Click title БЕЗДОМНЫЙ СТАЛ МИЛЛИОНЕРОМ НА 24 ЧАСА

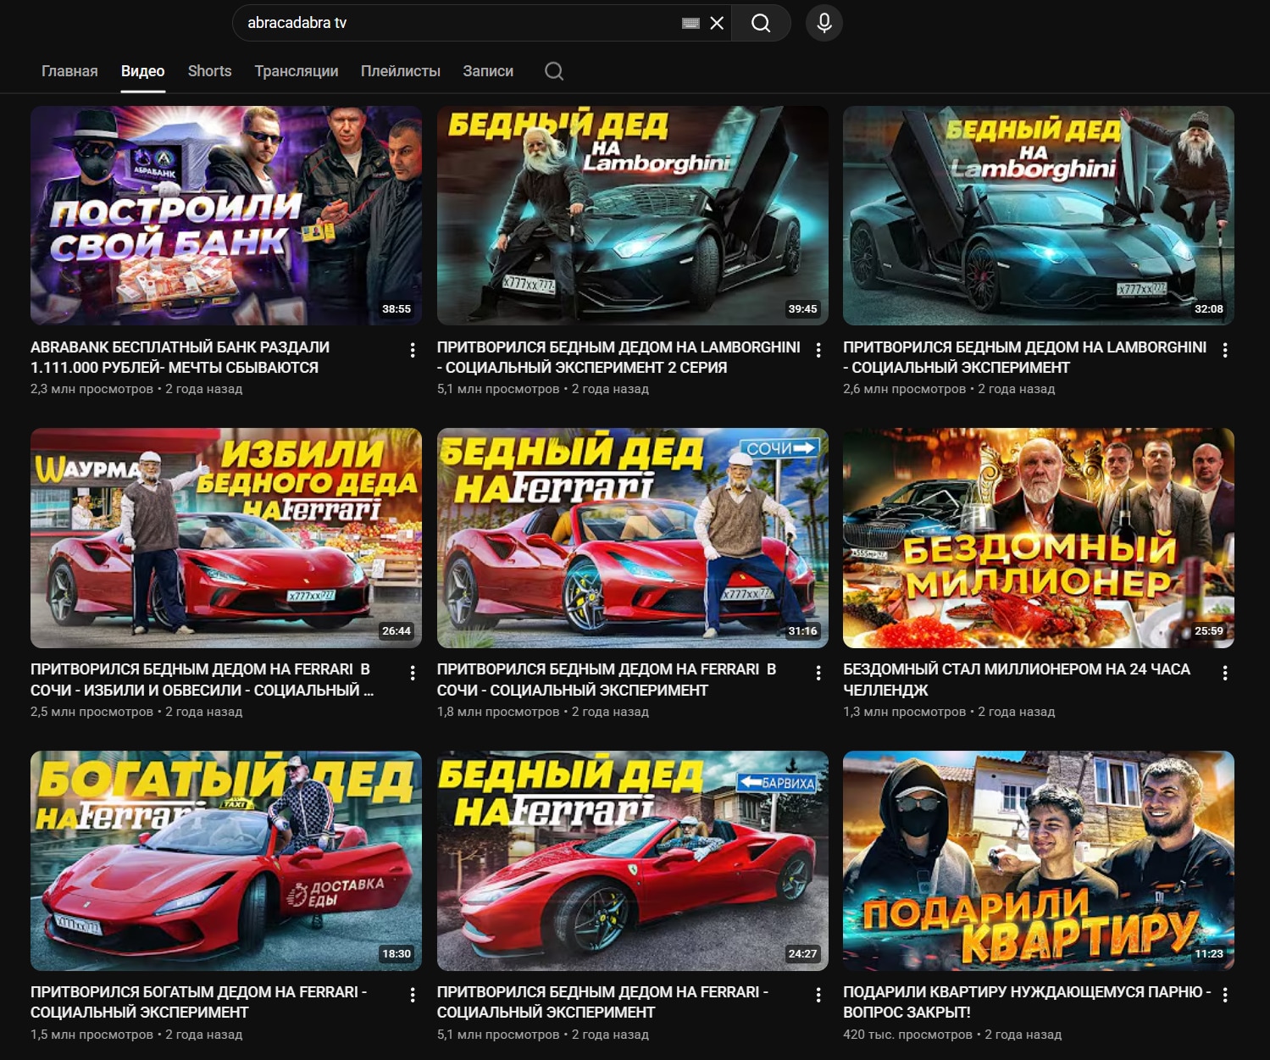pos(1017,680)
